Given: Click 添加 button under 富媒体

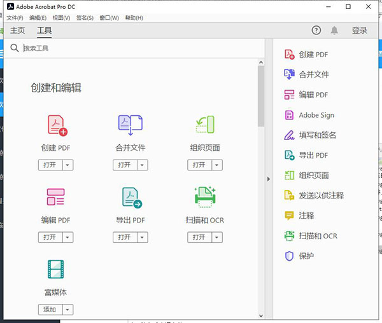Looking at the screenshot, I should (x=50, y=310).
